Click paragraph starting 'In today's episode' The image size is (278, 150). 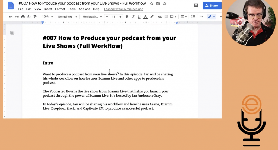pos(108,106)
